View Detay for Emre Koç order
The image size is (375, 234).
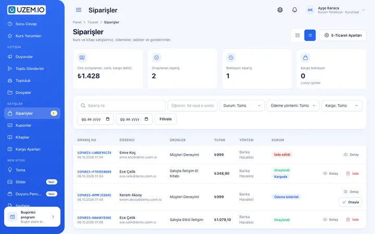pyautogui.click(x=352, y=154)
